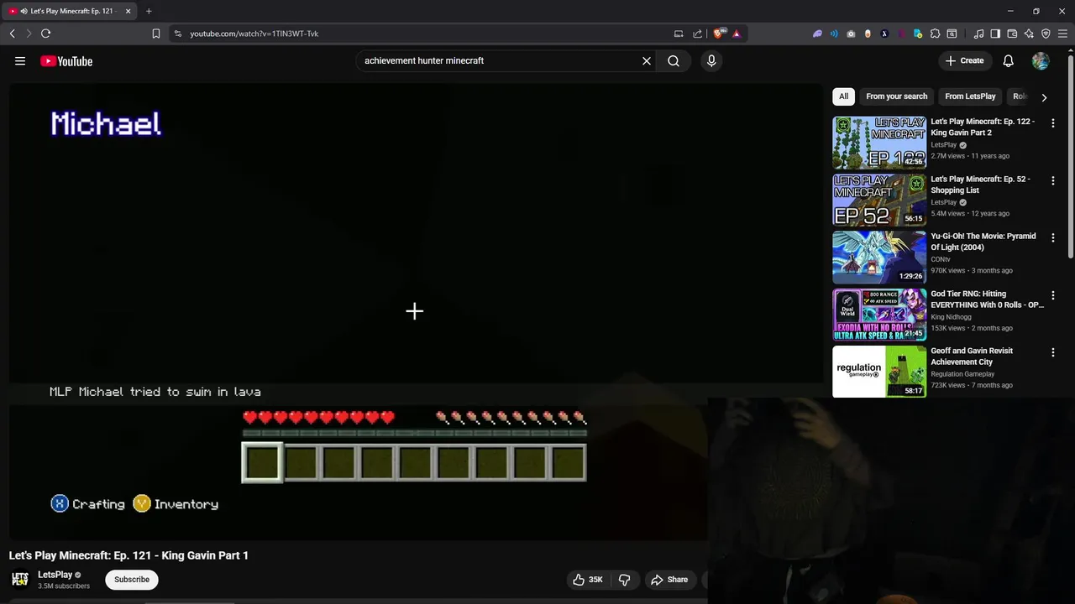Open options for God Tier RNG video
This screenshot has height=604, width=1075.
point(1053,295)
